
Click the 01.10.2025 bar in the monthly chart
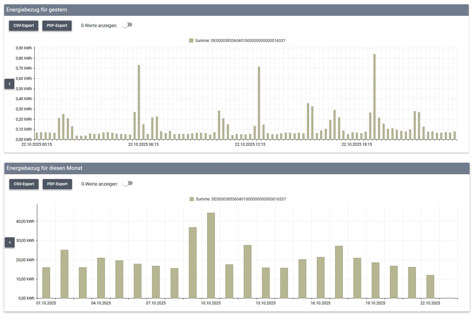(x=46, y=282)
